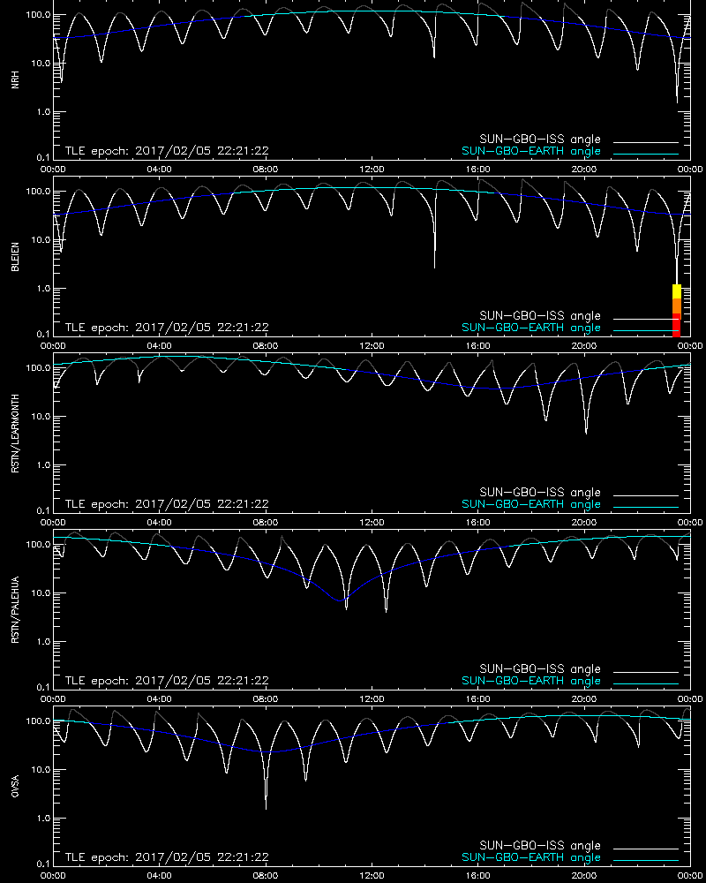Click the 16:00 tick label below RSTN/PALEHUA panel
Screen dimensions: 706x883
(477, 698)
